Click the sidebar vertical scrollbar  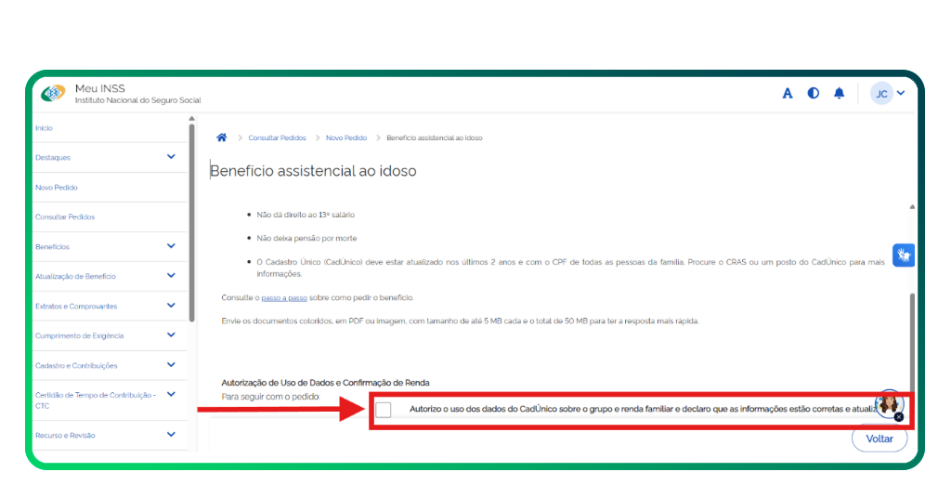point(191,223)
